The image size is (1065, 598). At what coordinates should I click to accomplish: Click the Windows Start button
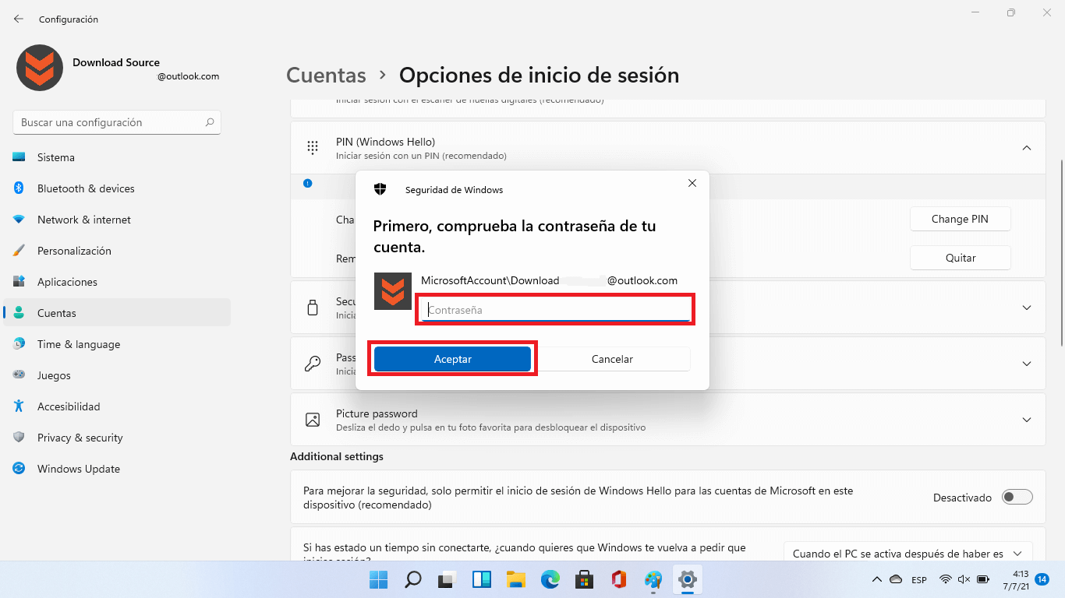click(x=378, y=579)
